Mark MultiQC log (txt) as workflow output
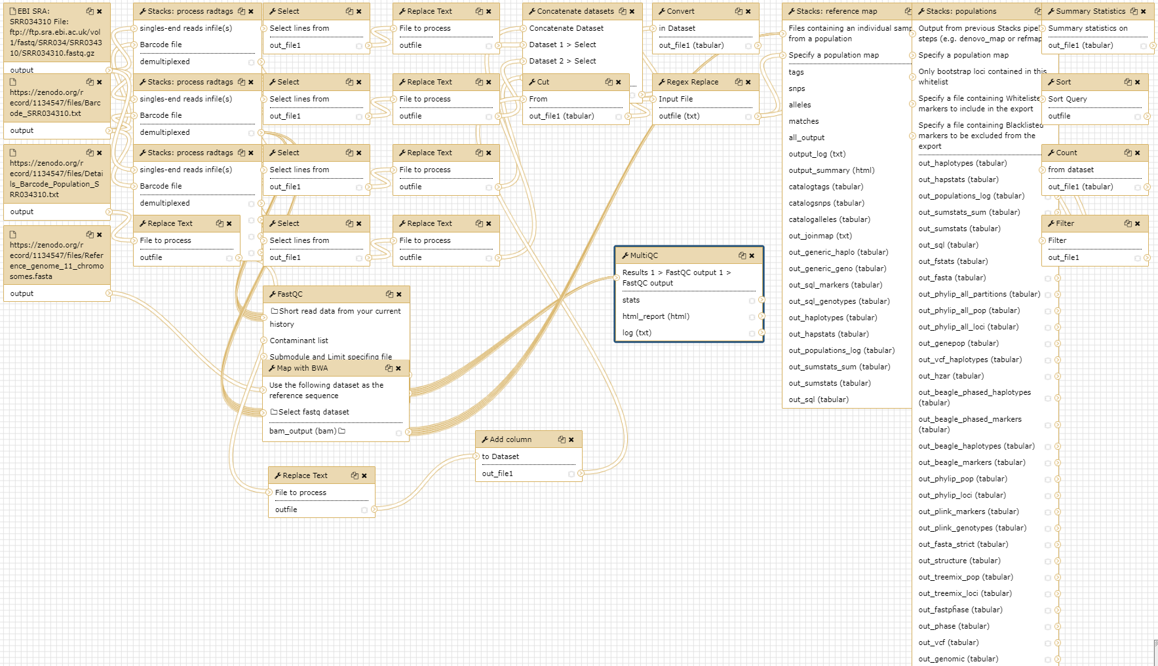Image resolution: width=1158 pixels, height=666 pixels. [x=752, y=333]
